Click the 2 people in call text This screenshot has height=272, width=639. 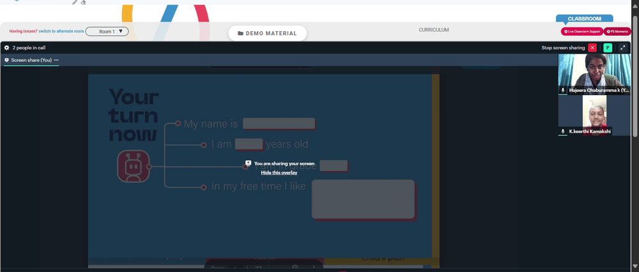29,48
